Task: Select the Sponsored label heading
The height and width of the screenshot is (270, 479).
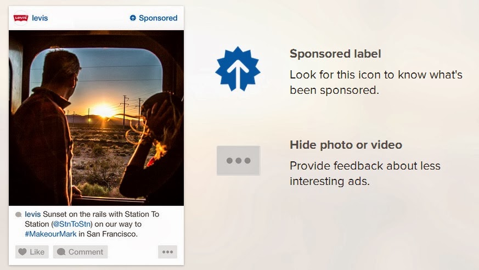Action: pyautogui.click(x=335, y=54)
